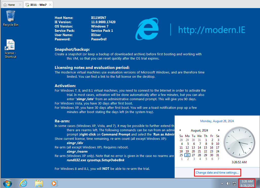Go to previous month in calendar
Screen dimensions: 260x188
[180, 130]
